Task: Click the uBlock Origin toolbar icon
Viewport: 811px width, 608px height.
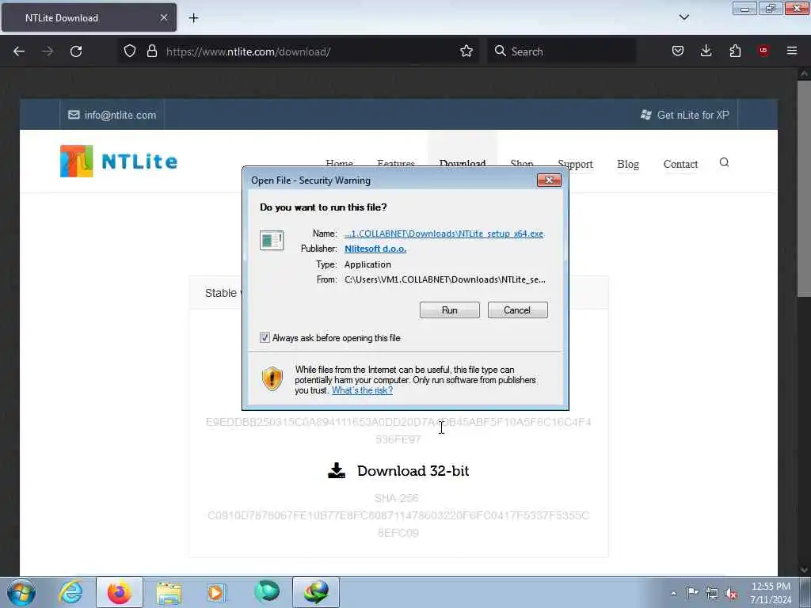Action: tap(763, 51)
